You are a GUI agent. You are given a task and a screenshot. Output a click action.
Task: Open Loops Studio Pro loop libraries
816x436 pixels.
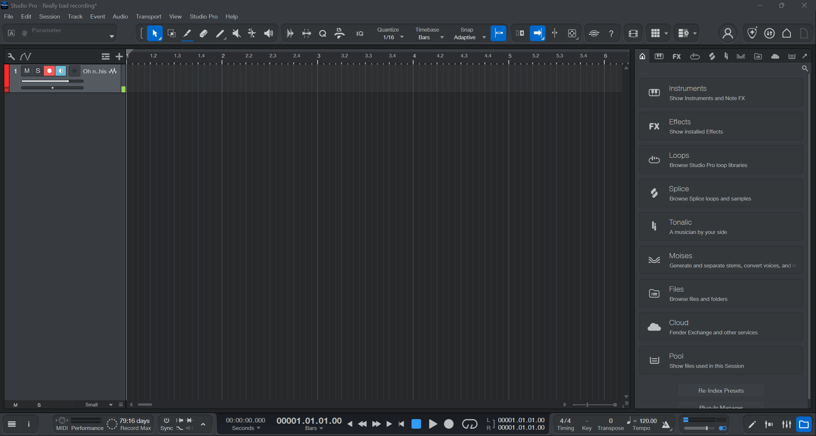click(x=721, y=160)
